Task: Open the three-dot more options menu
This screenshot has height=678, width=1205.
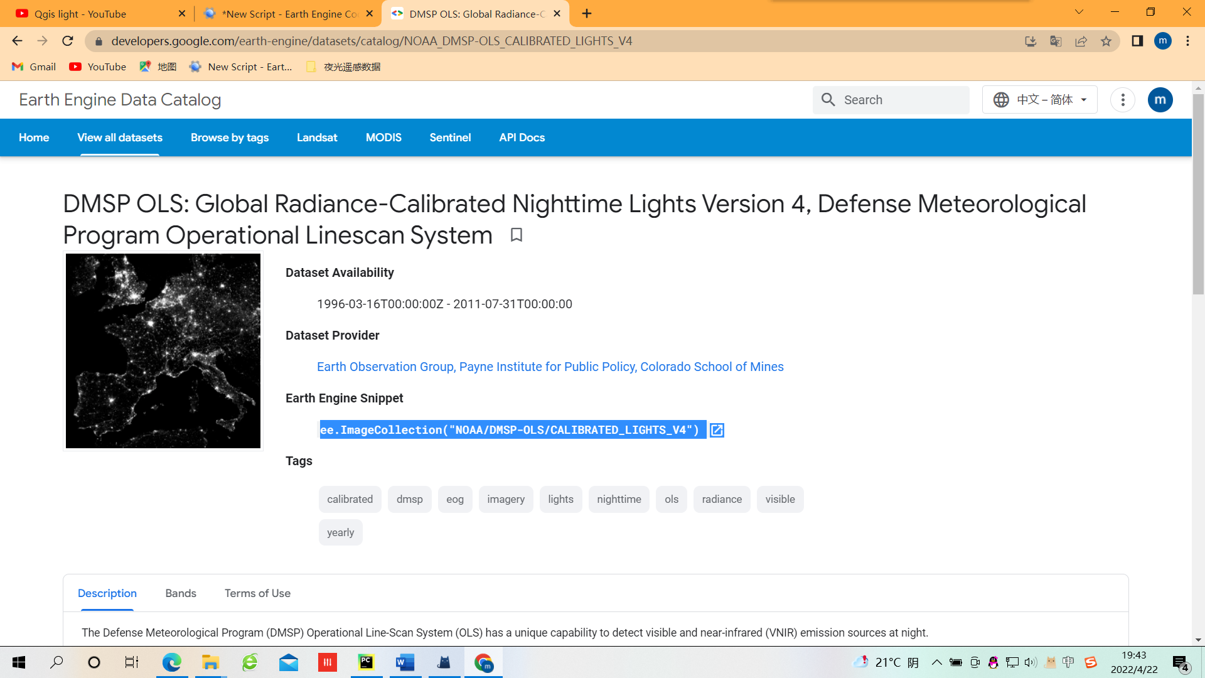Action: click(1122, 100)
